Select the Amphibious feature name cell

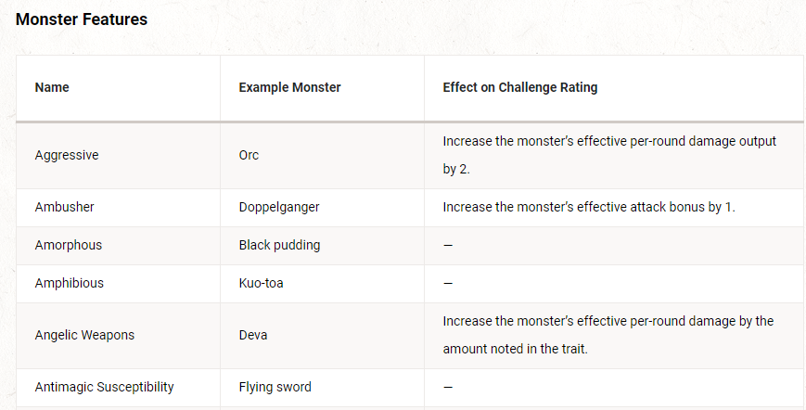[68, 283]
